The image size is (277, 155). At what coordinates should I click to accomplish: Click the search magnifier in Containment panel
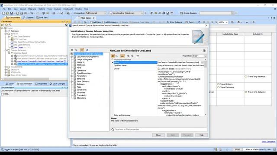pos(10,25)
